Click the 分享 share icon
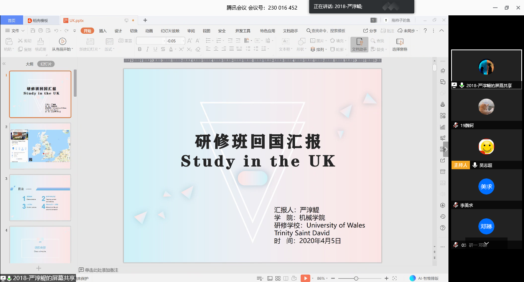Screen dimensions: 524x282 370,31
